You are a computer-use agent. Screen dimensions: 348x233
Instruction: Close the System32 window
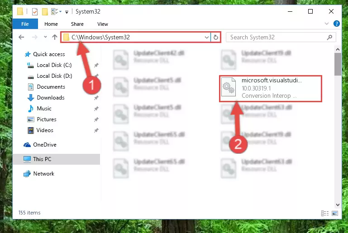pyautogui.click(x=331, y=12)
